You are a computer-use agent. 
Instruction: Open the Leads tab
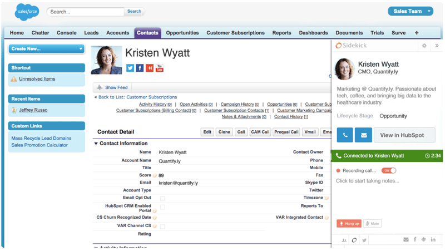(x=91, y=33)
